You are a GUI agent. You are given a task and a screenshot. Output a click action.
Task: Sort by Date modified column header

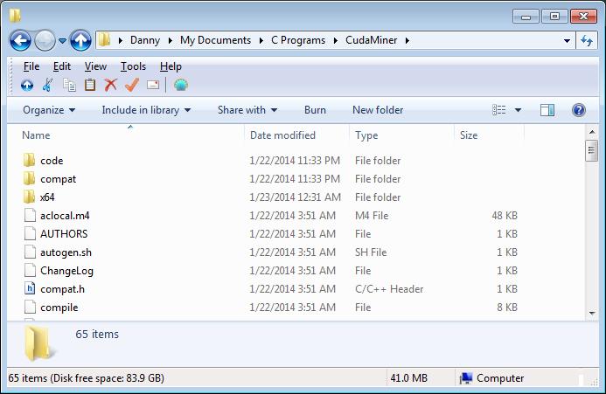point(297,135)
